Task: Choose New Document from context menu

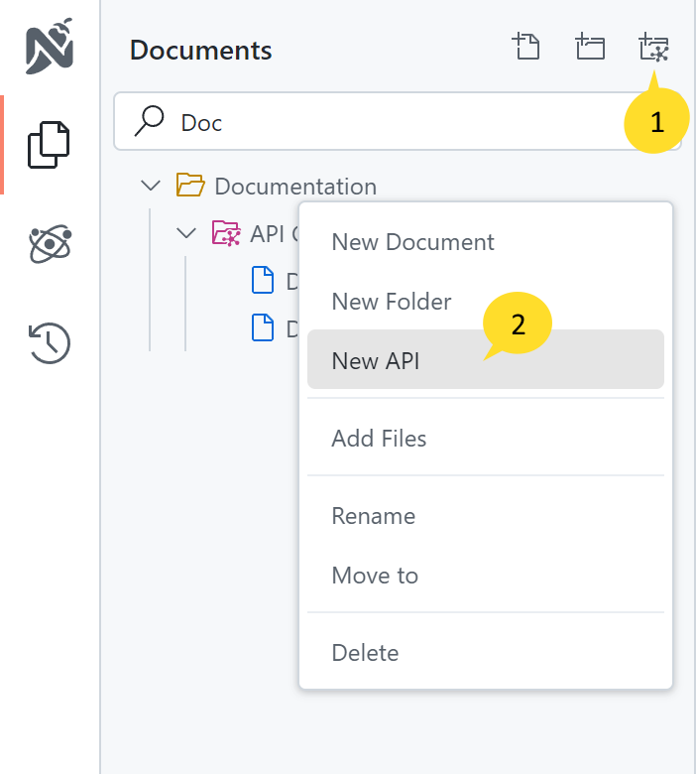Action: [412, 242]
